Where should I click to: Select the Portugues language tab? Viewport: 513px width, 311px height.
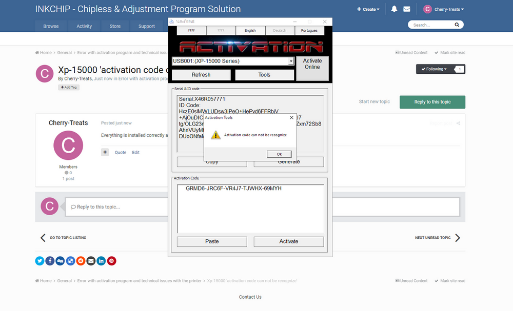coord(309,31)
